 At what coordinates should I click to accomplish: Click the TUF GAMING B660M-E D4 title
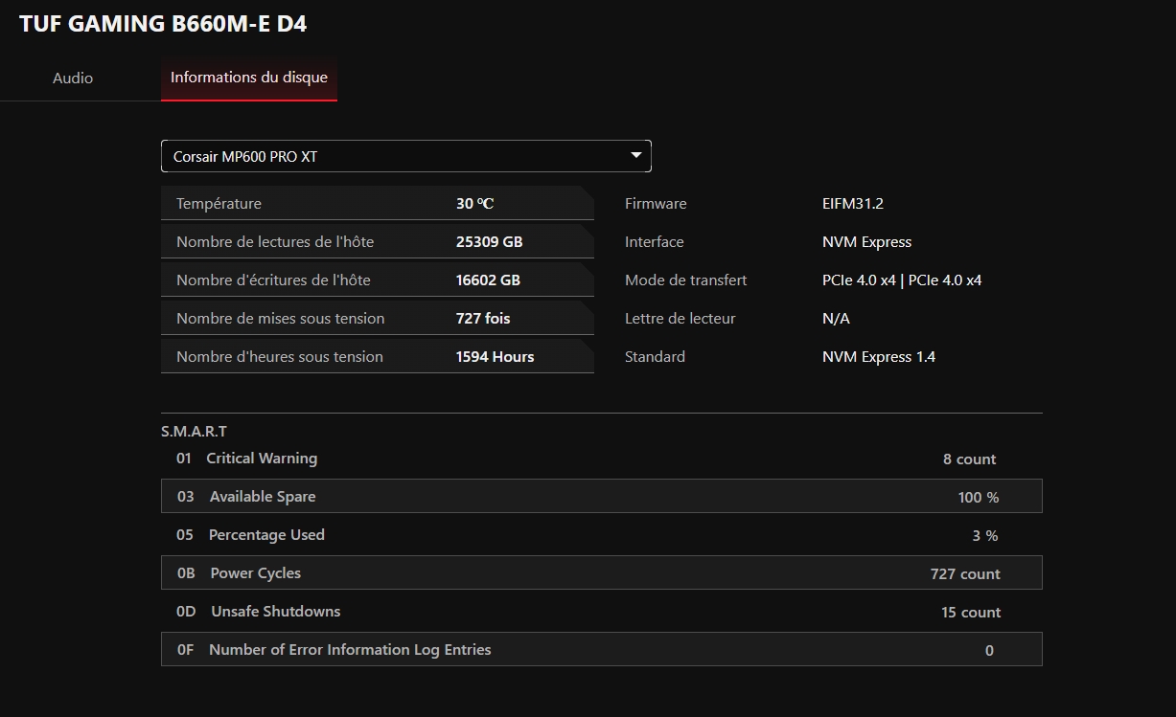click(163, 24)
